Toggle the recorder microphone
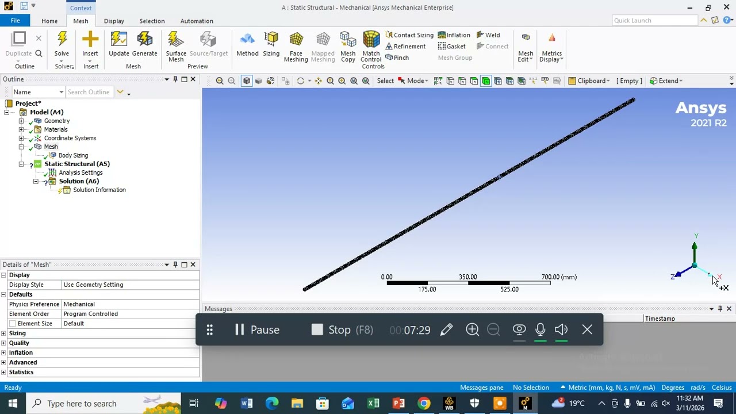 [x=540, y=329]
